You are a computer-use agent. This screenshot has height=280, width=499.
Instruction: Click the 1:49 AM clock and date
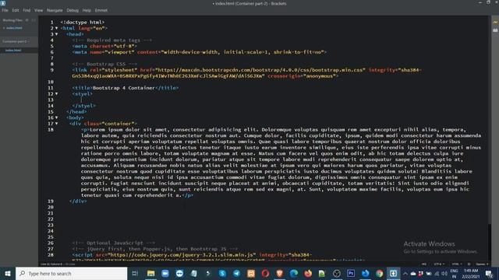point(471,273)
